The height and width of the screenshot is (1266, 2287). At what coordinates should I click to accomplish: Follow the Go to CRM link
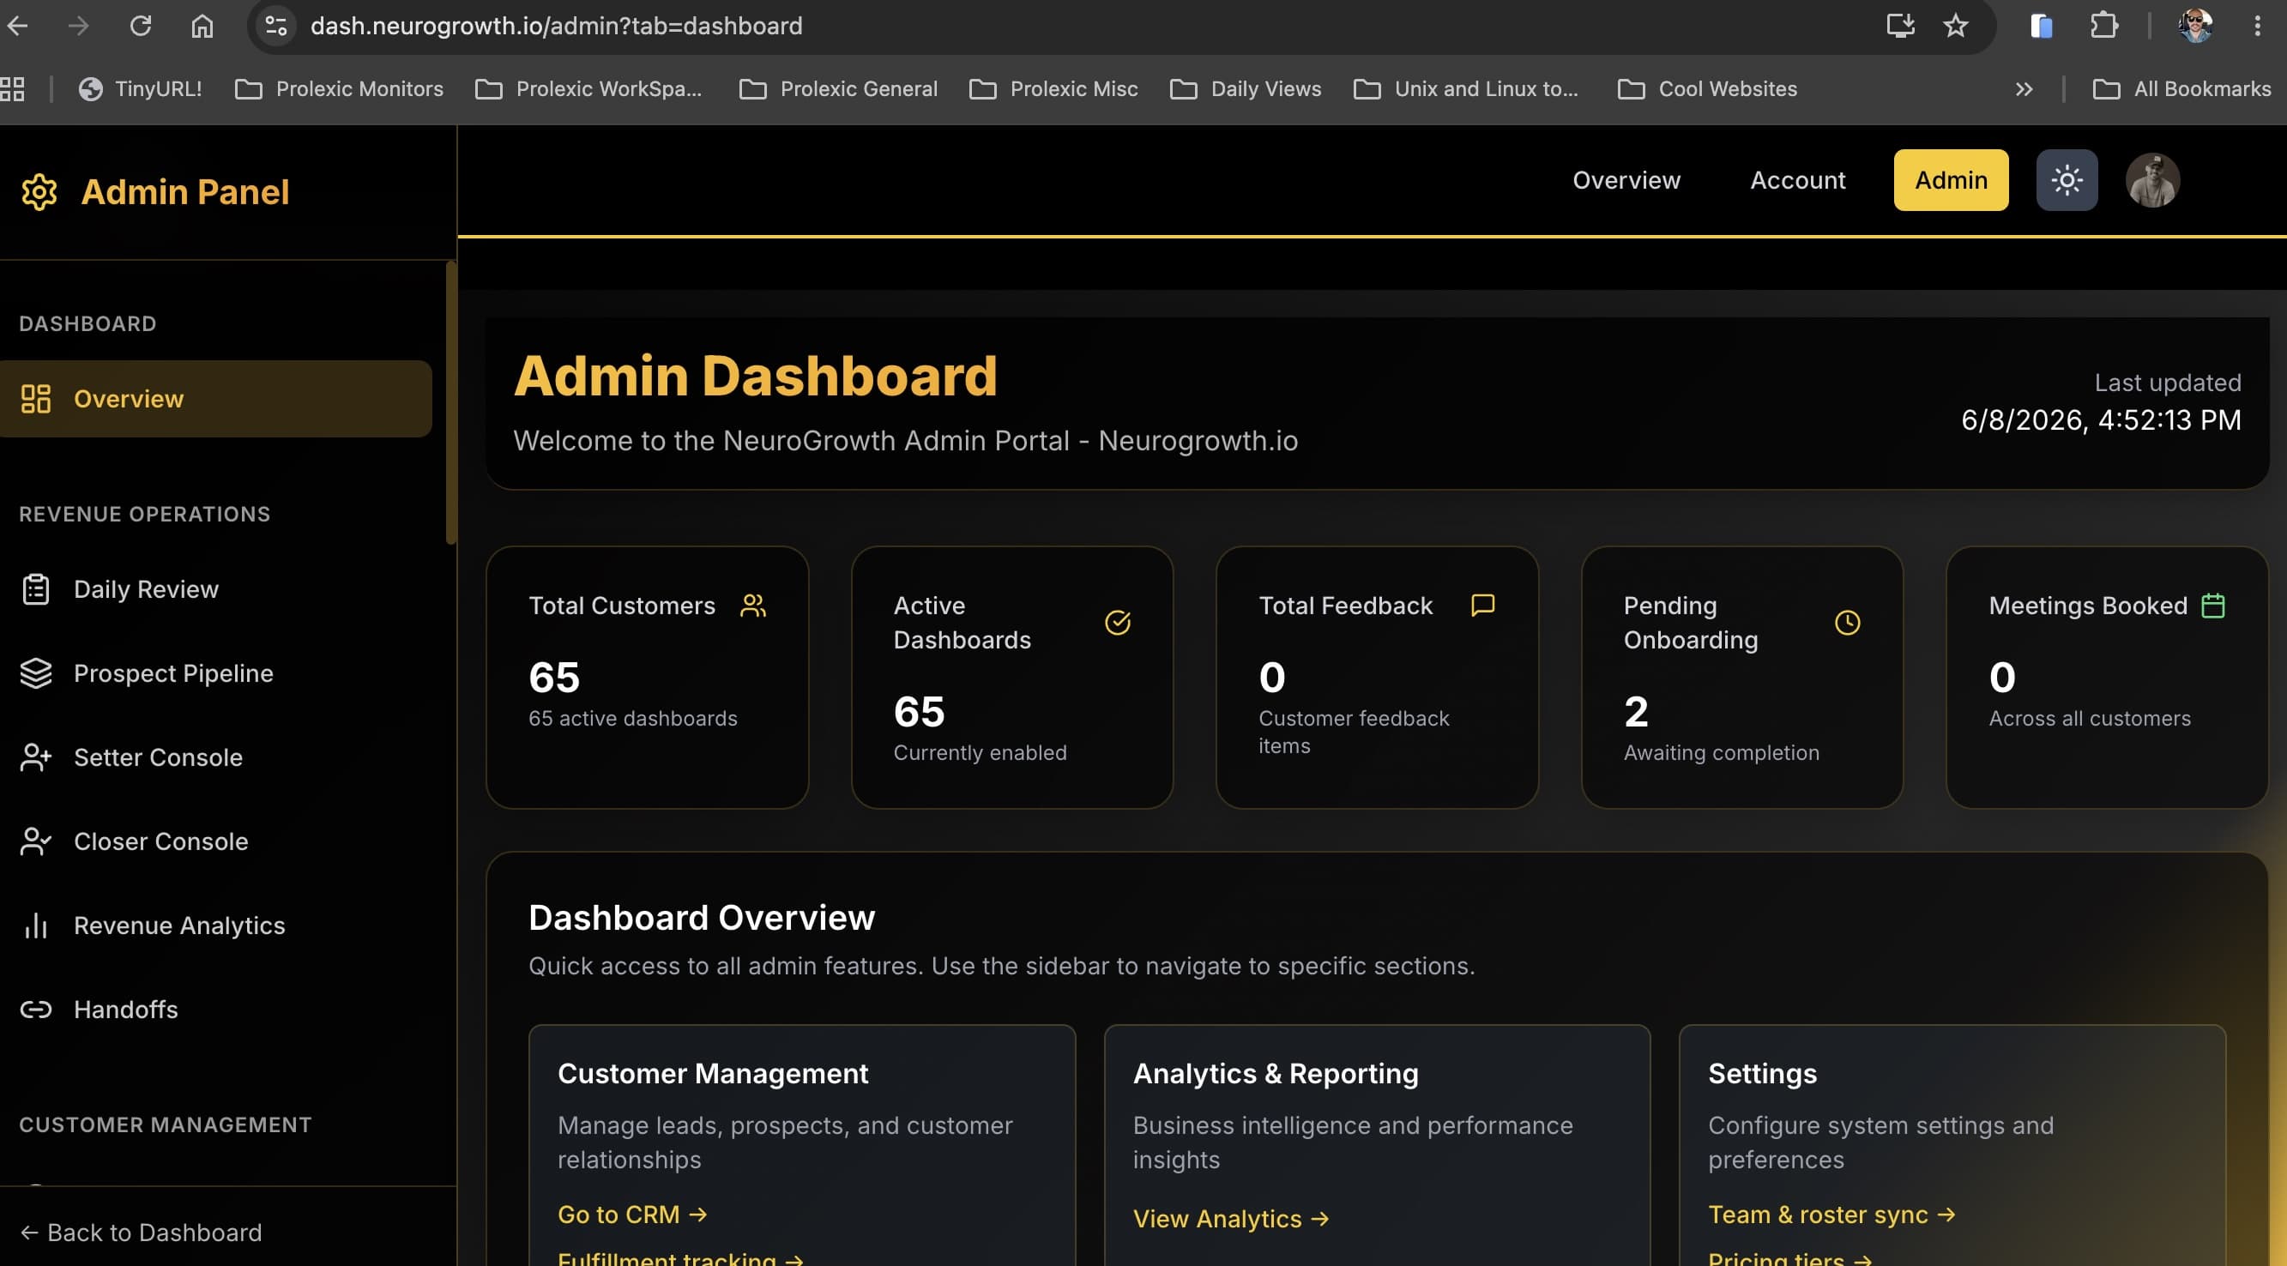(x=632, y=1215)
